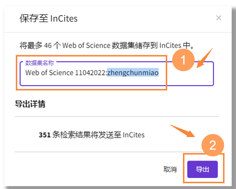This screenshot has height=189, width=236.
Task: Click the description about 46 个 Web of Science 数据集
Action: click(107, 46)
